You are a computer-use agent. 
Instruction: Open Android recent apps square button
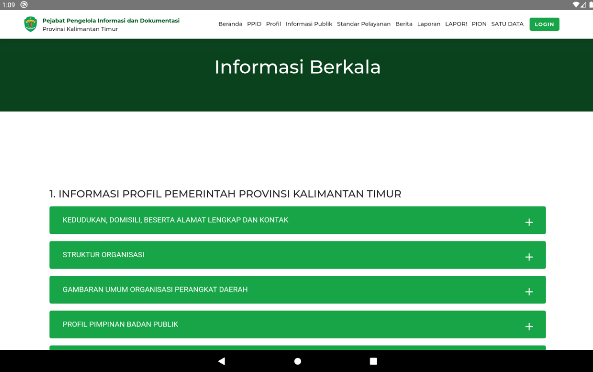(x=373, y=361)
